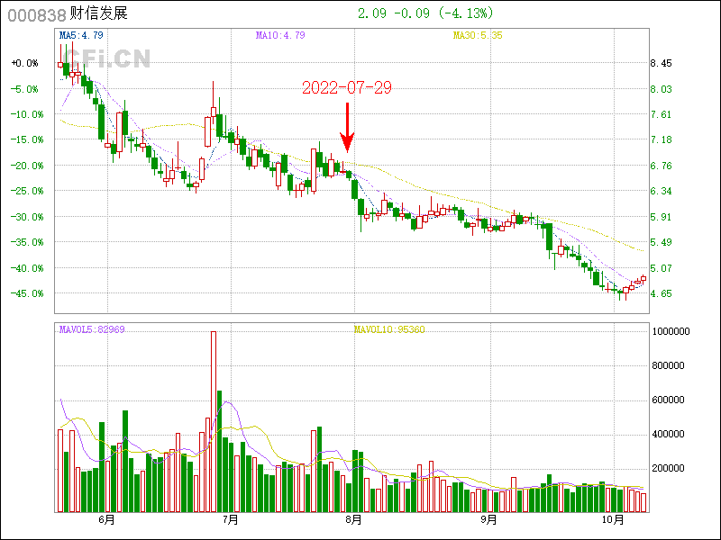Click the CFi.CN watermark logo

click(x=105, y=58)
